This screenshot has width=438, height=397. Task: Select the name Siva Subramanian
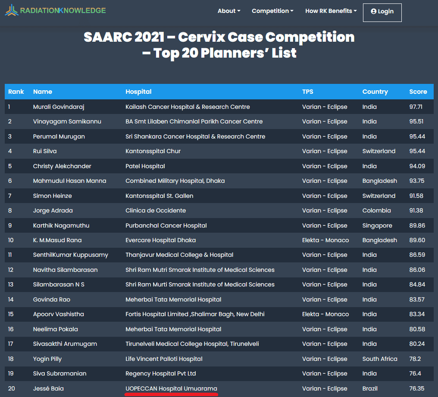[59, 374]
